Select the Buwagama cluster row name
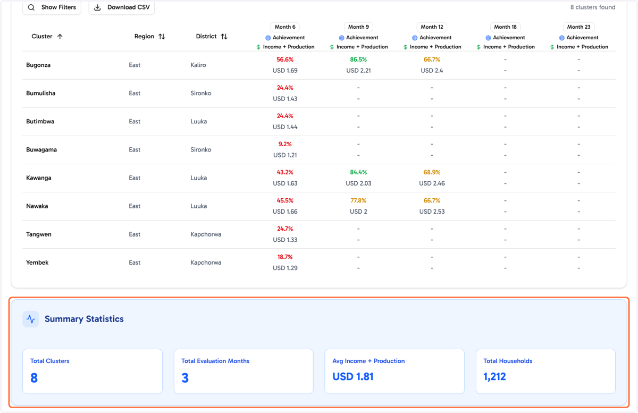This screenshot has width=638, height=413. (41, 149)
